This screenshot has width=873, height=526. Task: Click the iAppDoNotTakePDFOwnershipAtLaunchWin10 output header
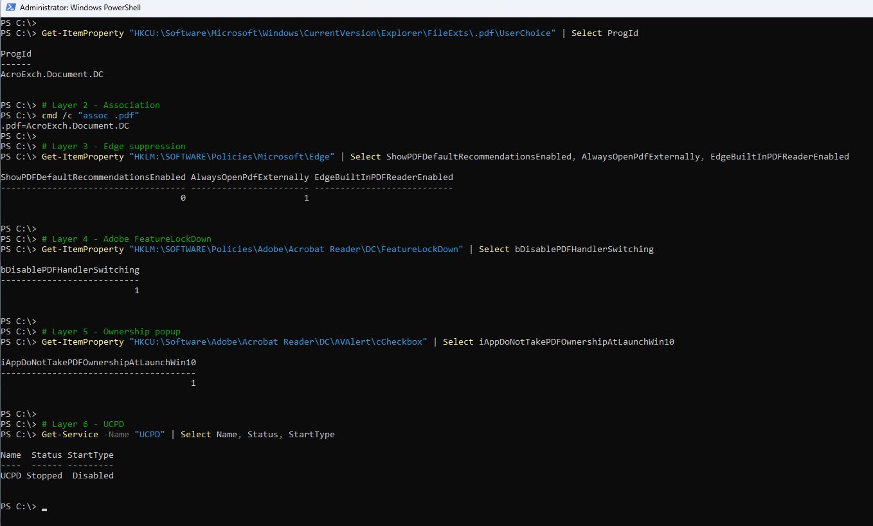[98, 362]
